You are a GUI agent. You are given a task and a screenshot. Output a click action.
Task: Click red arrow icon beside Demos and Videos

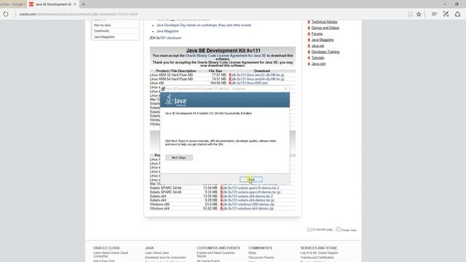coord(309,28)
